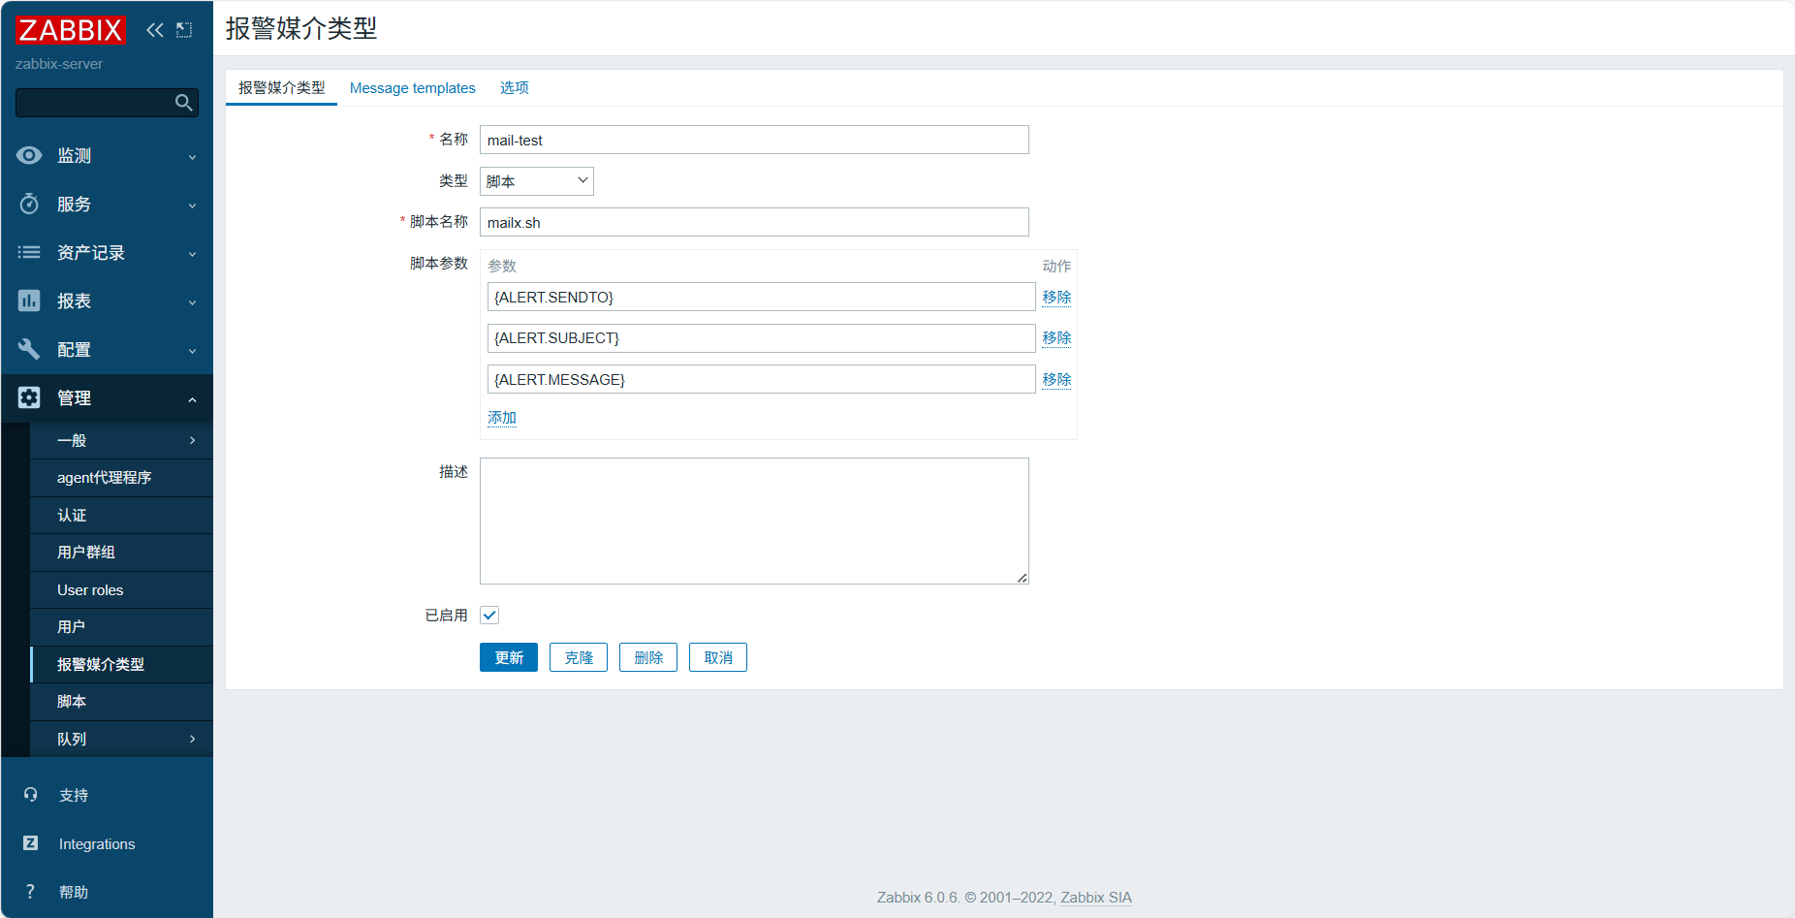Remove the {ALERT.MESSAGE} parameter
Screen dimensions: 1795x918
pyautogui.click(x=1056, y=379)
